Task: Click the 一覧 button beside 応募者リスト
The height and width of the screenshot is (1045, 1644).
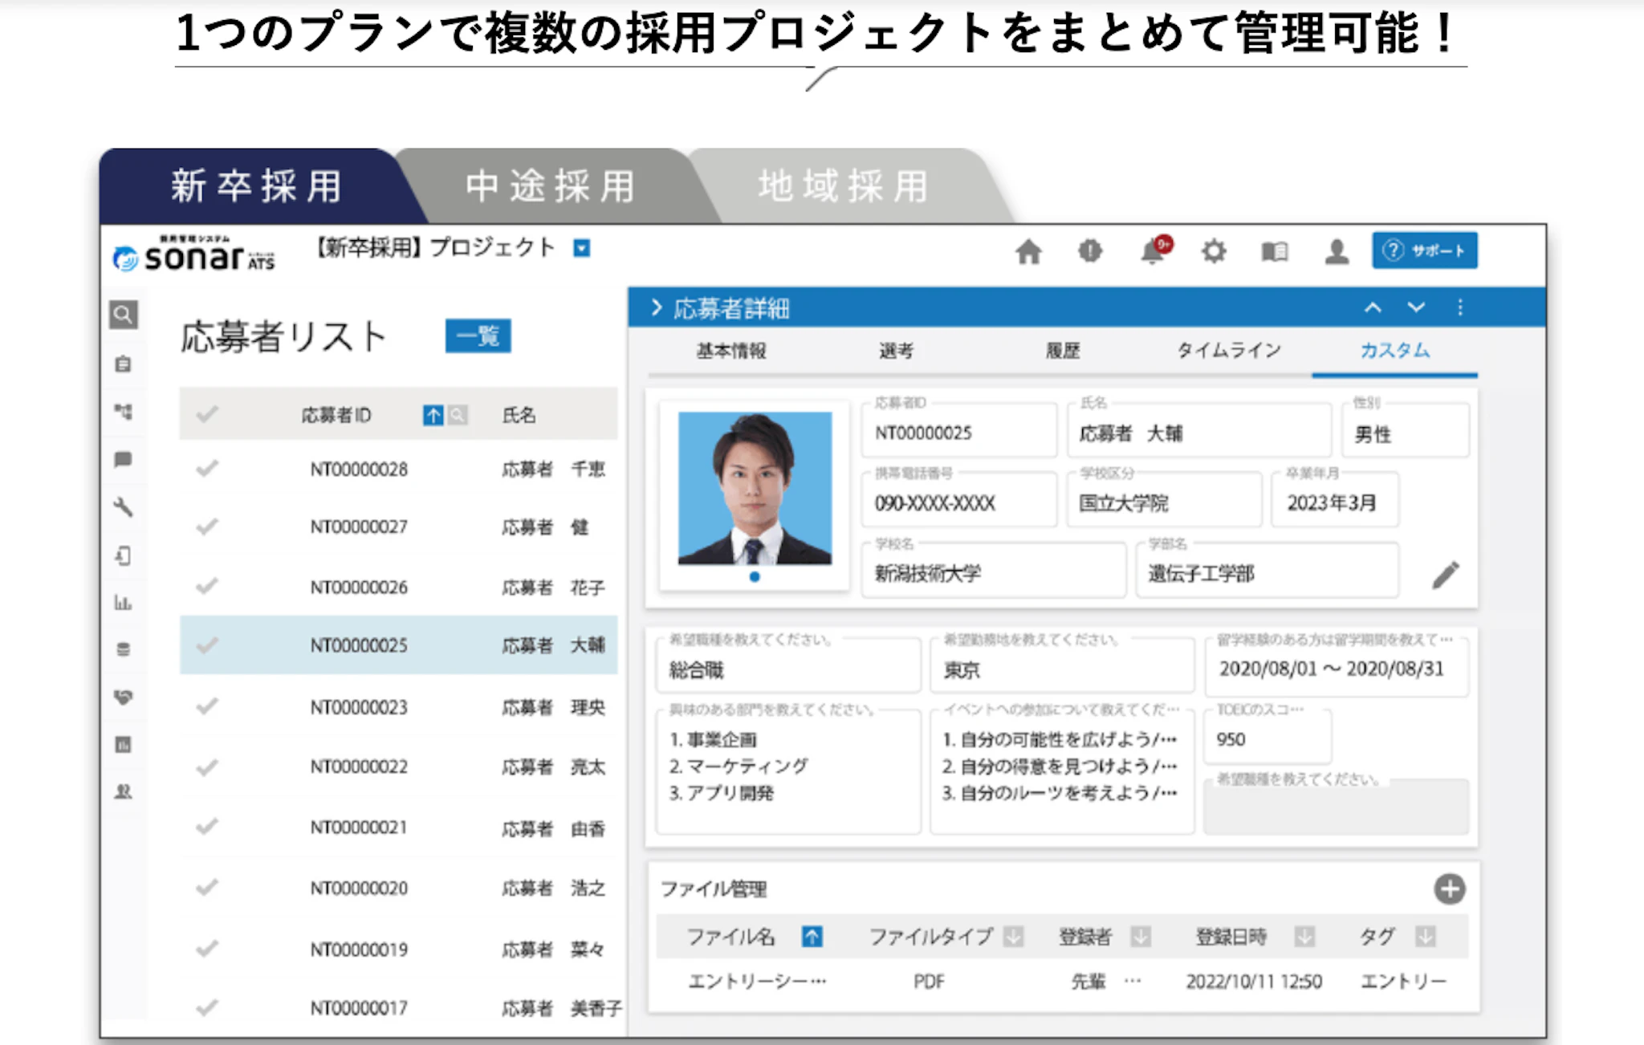Action: click(478, 335)
